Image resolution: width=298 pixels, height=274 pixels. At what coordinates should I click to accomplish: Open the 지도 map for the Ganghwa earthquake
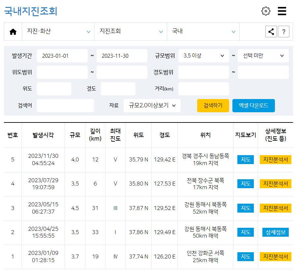pyautogui.click(x=245, y=257)
